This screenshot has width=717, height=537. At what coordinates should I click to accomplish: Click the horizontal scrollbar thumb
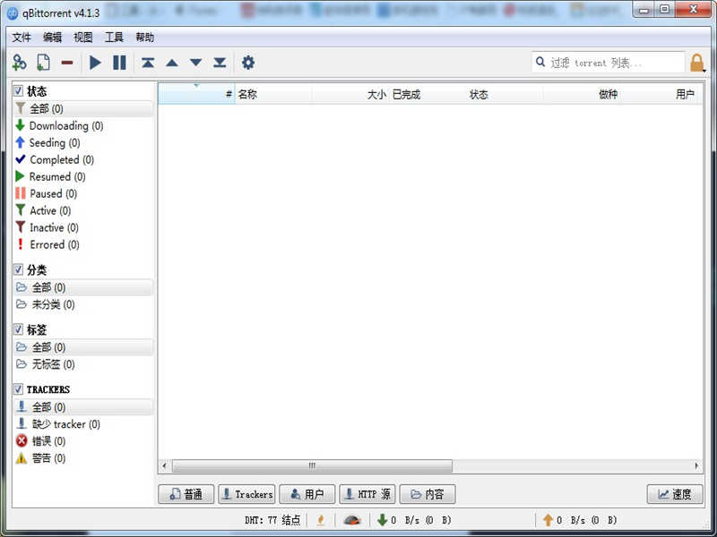(312, 465)
